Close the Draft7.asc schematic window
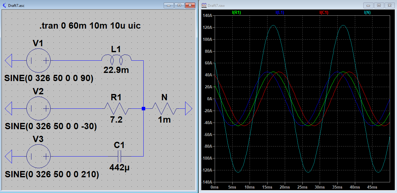Viewport: 397px width, 193px height. coord(190,5)
